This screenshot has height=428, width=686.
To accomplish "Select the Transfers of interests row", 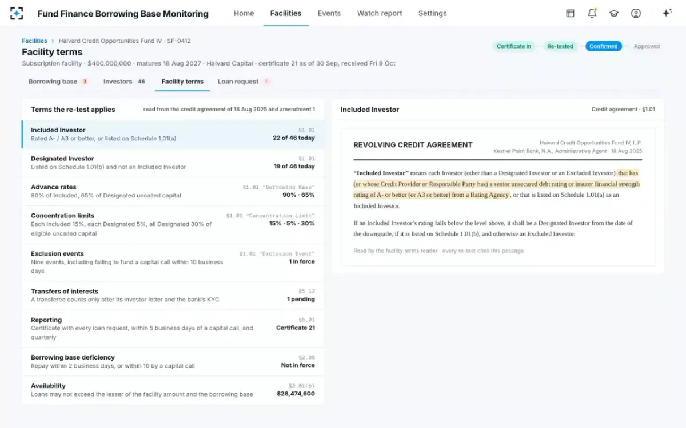I will tap(173, 296).
